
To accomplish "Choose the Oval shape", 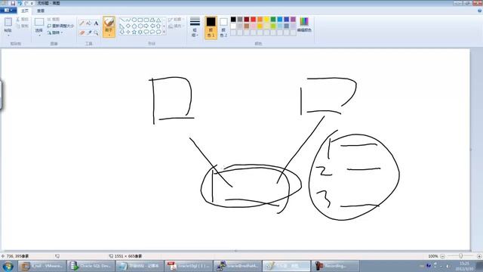I will 134,20.
